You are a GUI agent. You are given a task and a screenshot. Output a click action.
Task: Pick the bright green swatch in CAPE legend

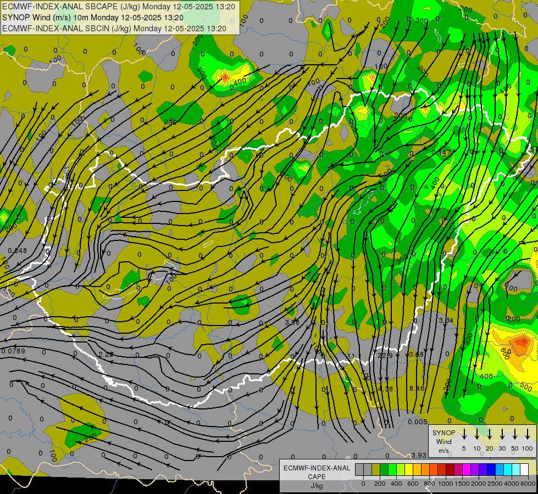click(392, 469)
